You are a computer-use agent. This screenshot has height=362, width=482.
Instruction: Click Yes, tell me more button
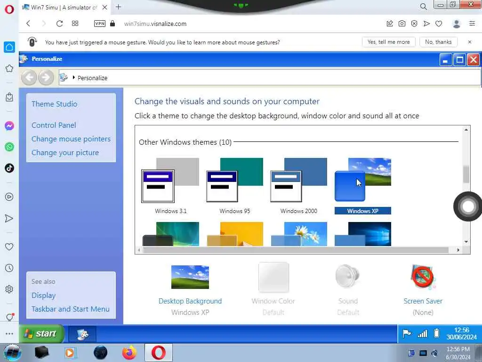click(388, 42)
